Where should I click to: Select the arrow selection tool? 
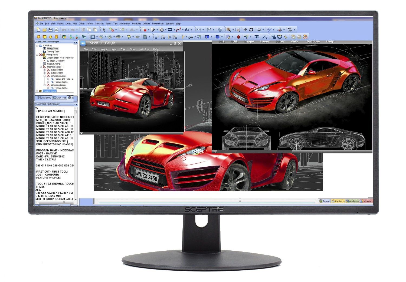click(x=104, y=30)
